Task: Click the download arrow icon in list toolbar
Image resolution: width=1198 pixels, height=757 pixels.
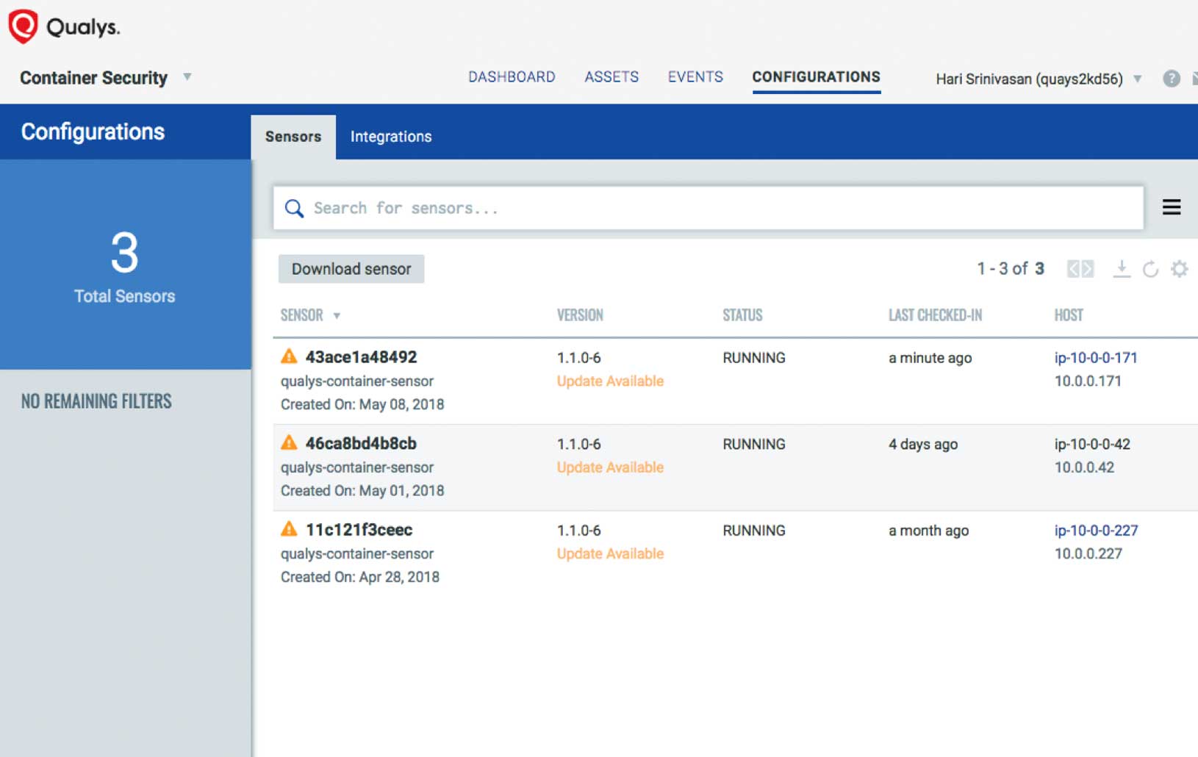Action: (1121, 269)
